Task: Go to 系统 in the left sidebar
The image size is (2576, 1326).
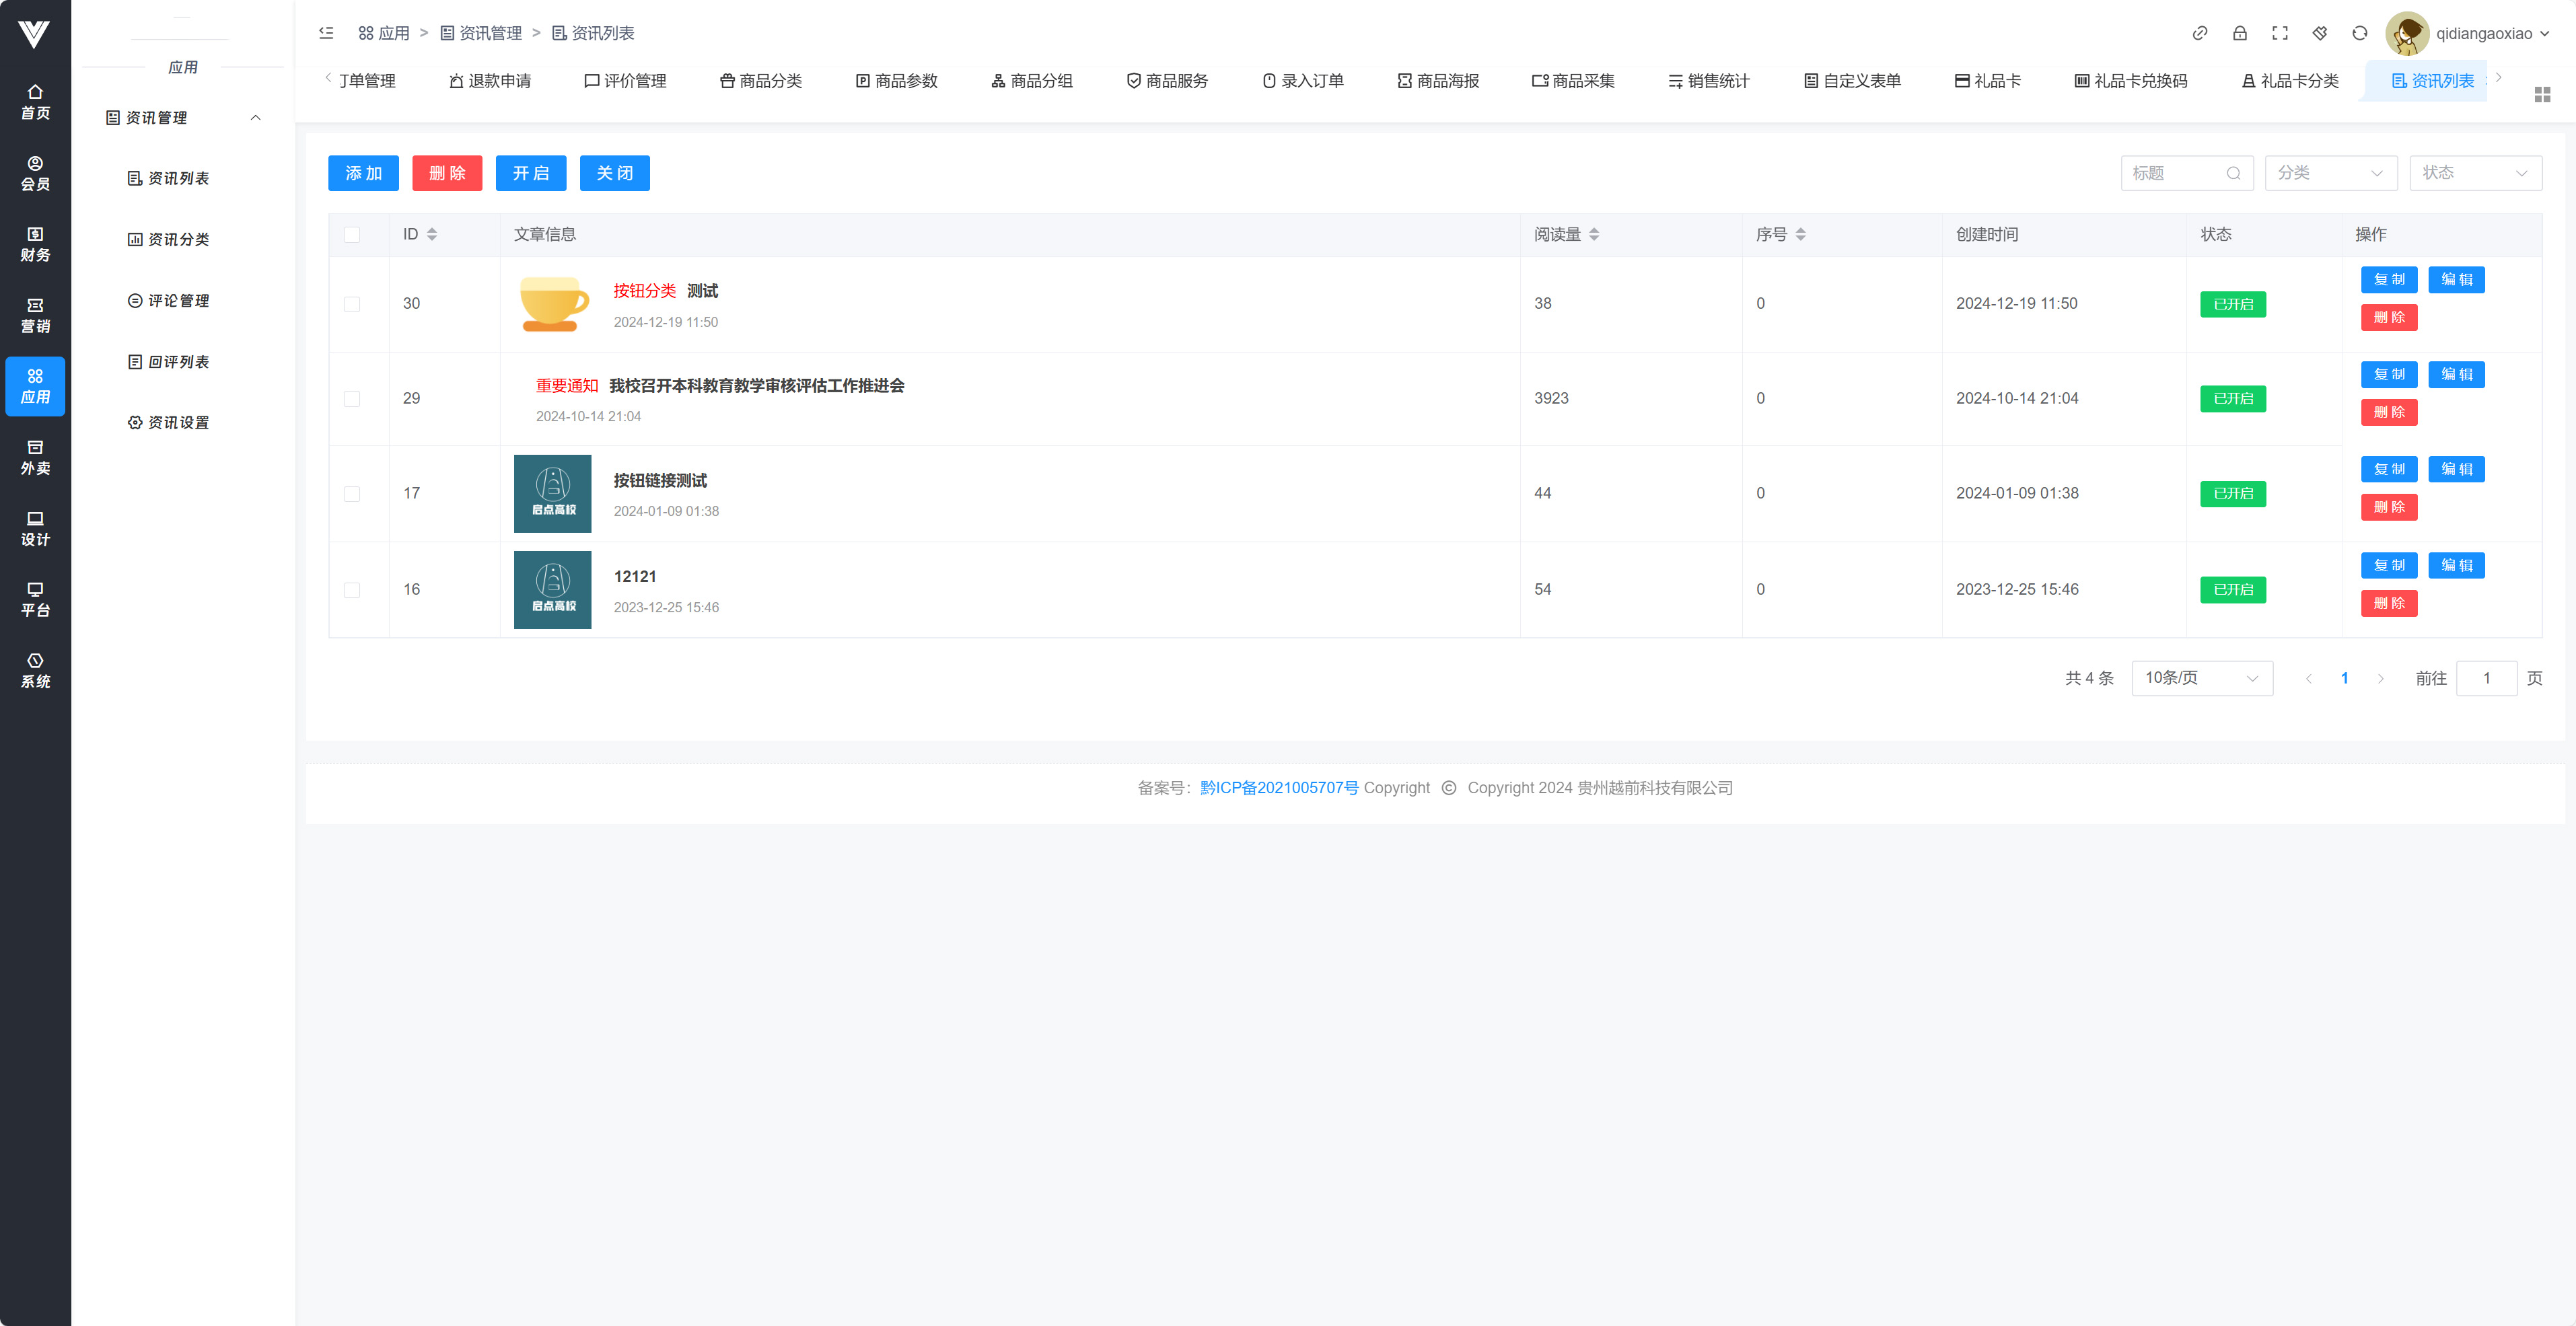Action: 35,670
